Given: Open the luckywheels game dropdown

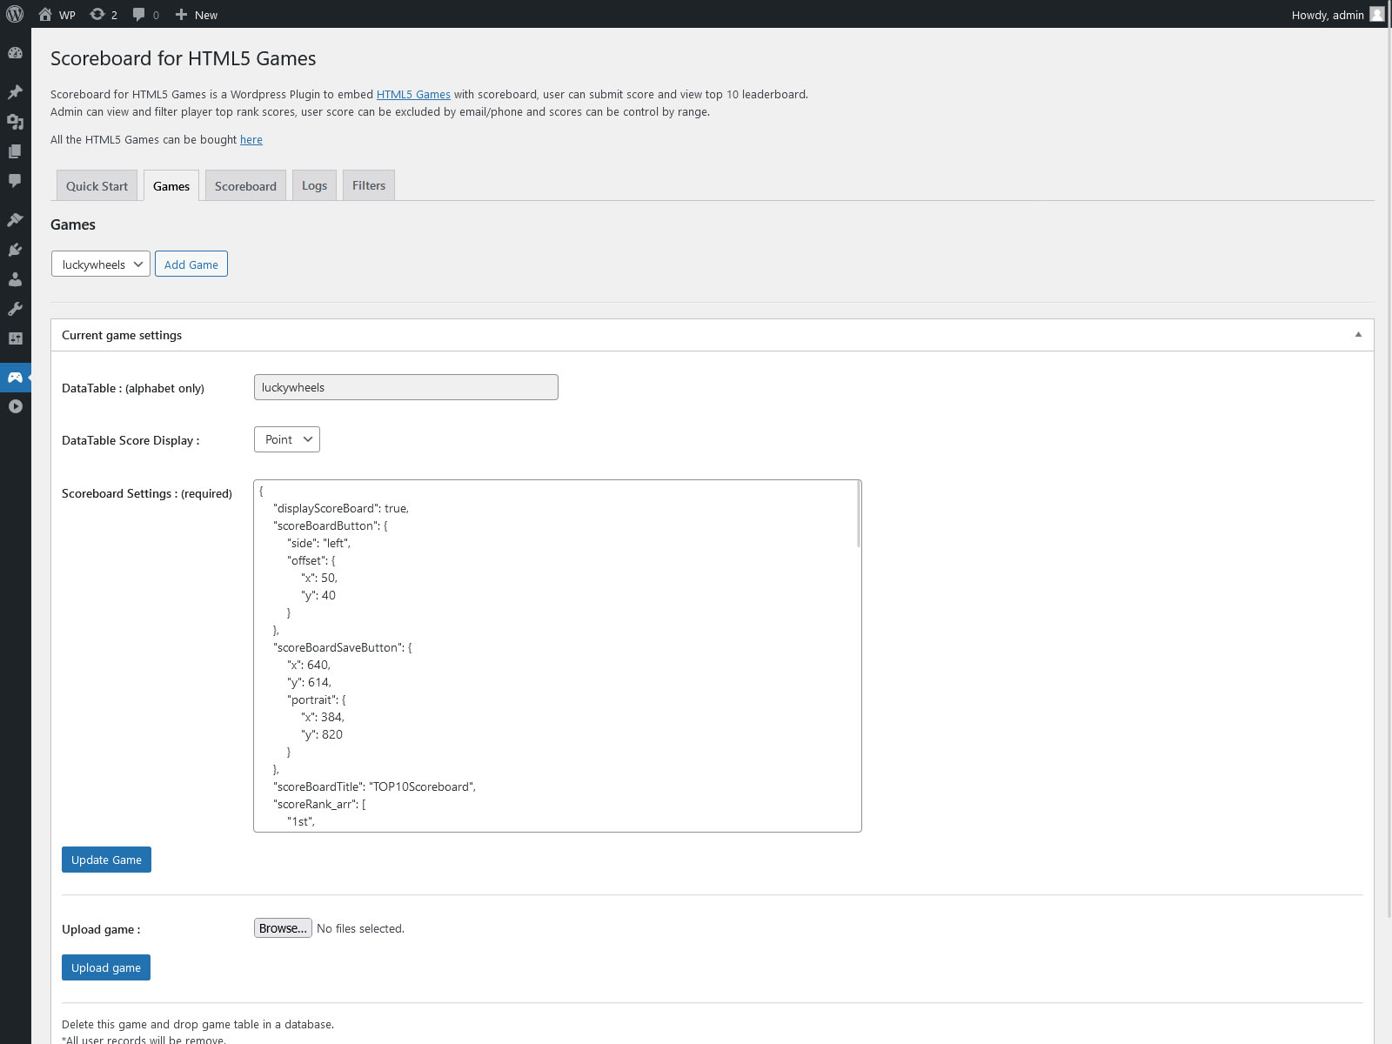Looking at the screenshot, I should pos(101,264).
